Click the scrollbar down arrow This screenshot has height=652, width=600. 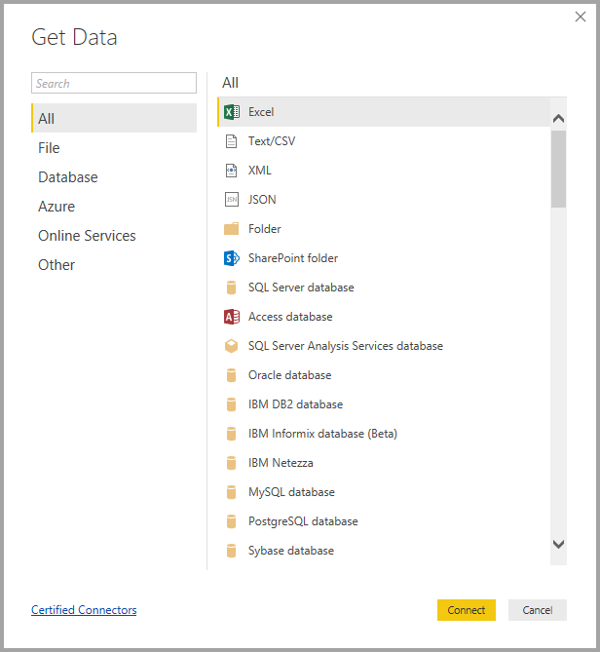(558, 544)
